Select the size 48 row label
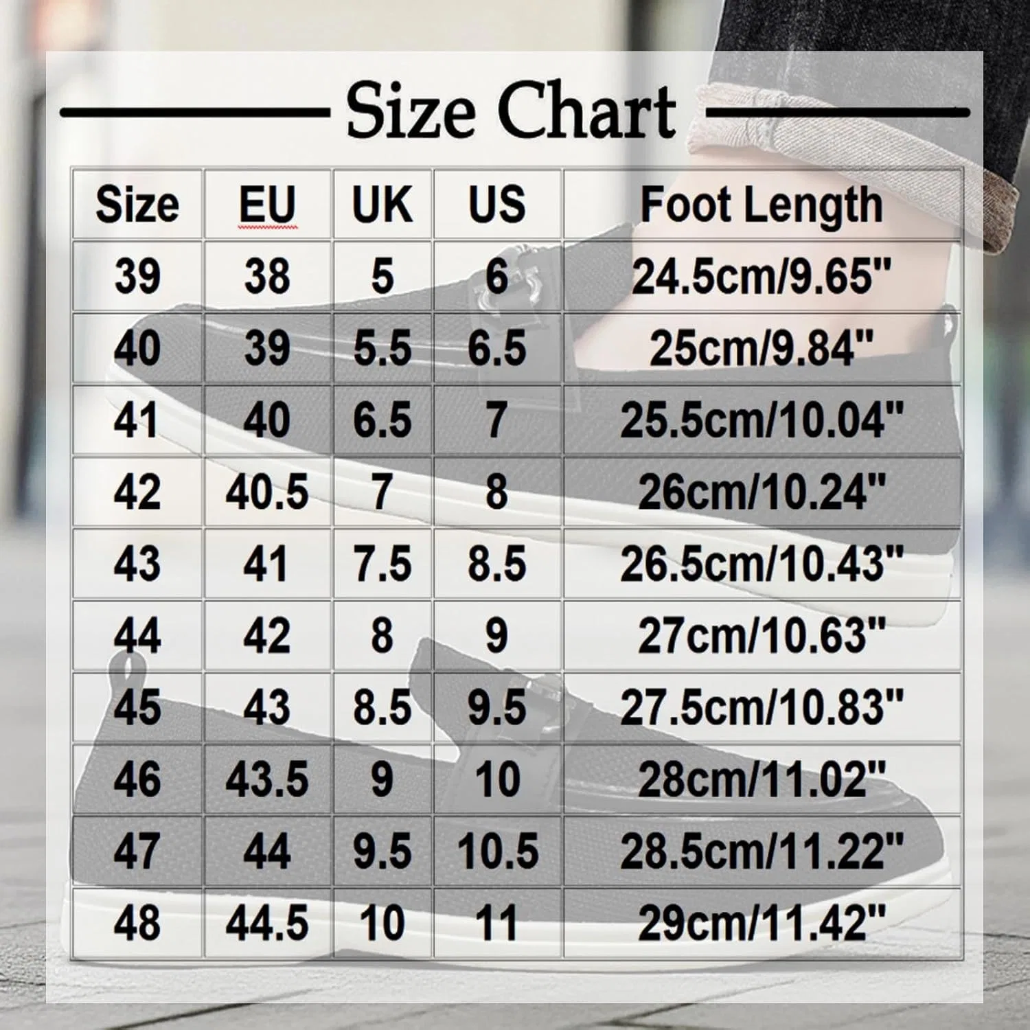 coord(137,923)
